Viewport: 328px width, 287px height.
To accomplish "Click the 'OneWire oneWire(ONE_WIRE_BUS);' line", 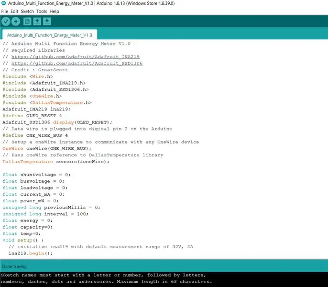I will [x=47, y=148].
